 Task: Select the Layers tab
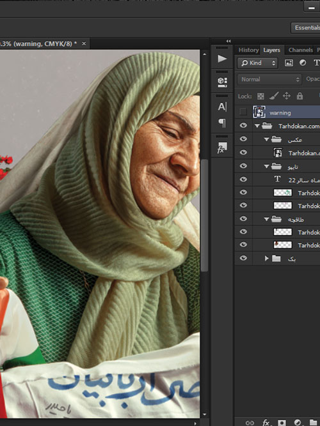tap(271, 50)
